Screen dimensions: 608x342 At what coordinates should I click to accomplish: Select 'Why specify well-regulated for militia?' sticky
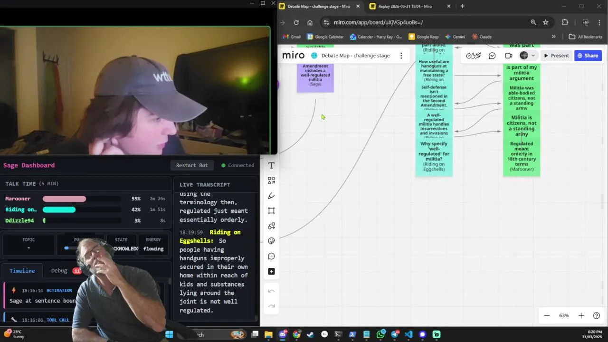click(434, 156)
